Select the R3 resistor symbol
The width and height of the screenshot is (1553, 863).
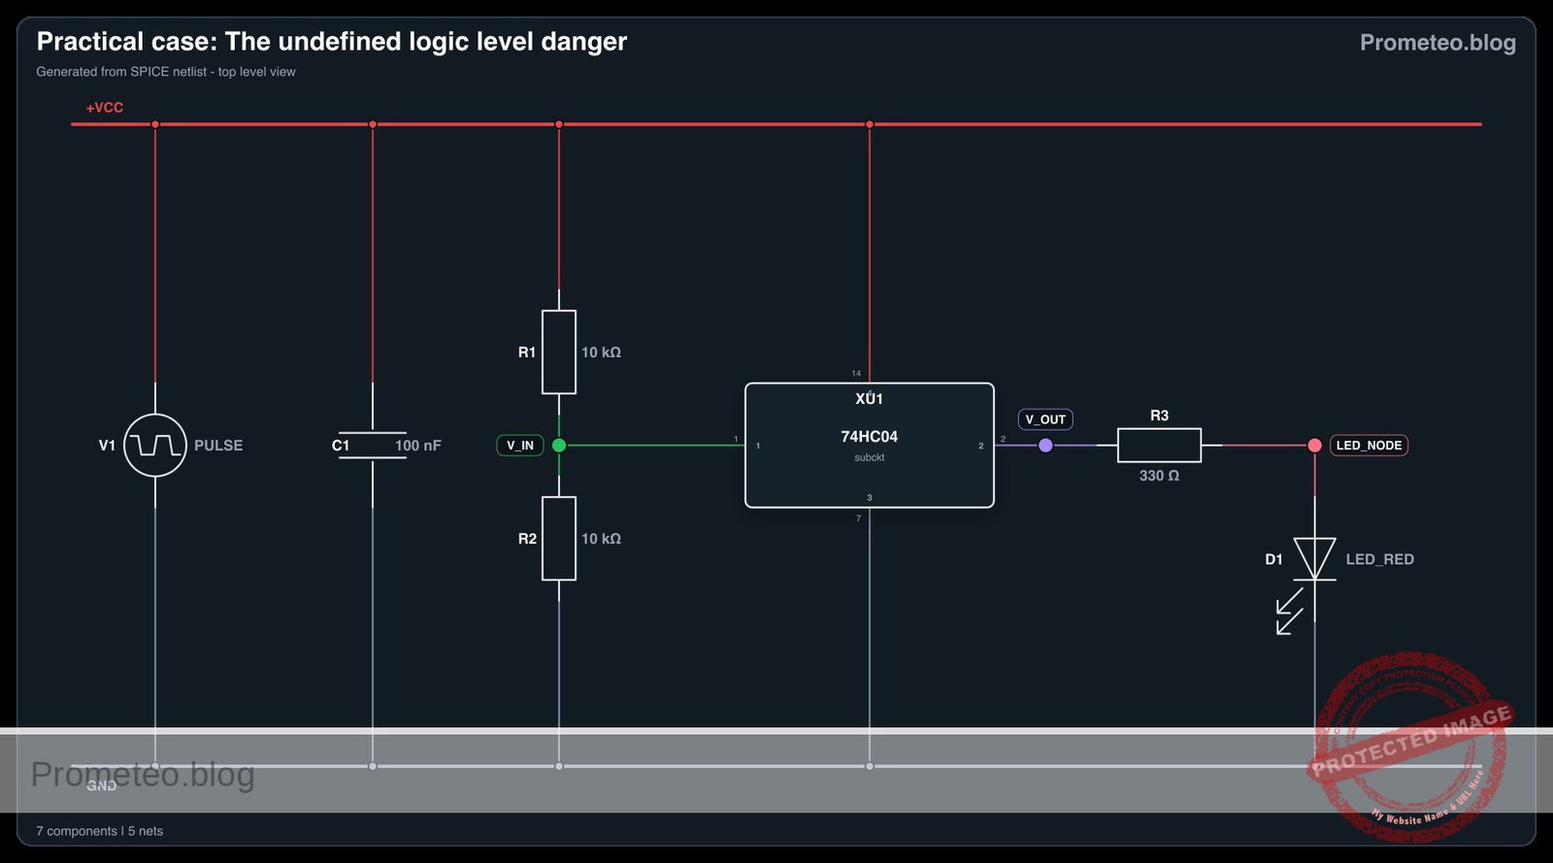click(x=1159, y=446)
